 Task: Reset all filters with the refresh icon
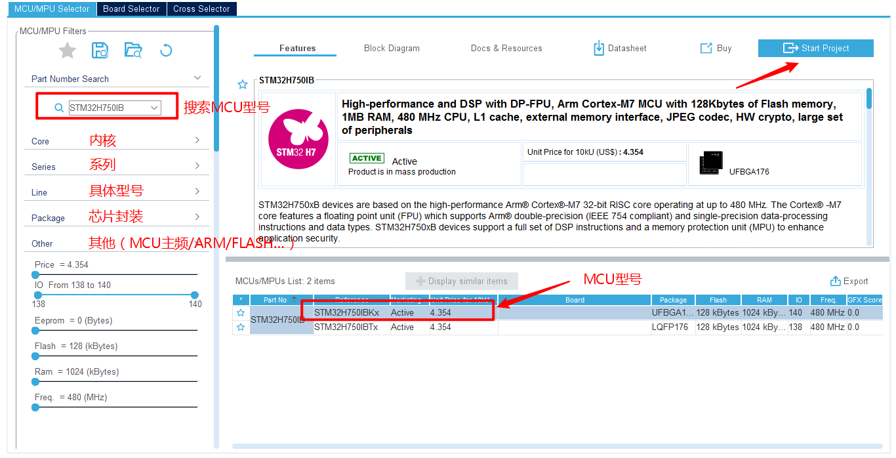click(x=166, y=51)
